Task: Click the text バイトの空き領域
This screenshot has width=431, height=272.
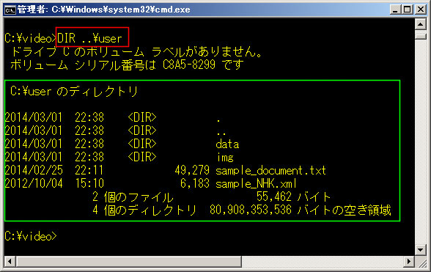Action: click(345, 210)
